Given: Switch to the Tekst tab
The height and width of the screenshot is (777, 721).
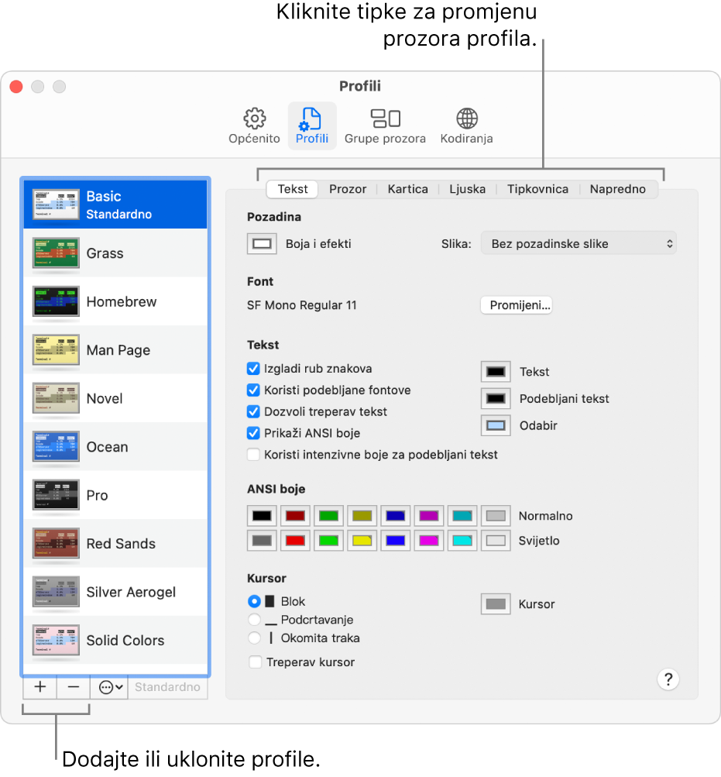Looking at the screenshot, I should [293, 189].
